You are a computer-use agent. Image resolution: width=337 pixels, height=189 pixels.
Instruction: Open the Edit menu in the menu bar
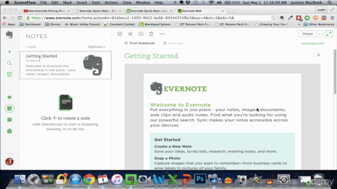tap(55, 3)
